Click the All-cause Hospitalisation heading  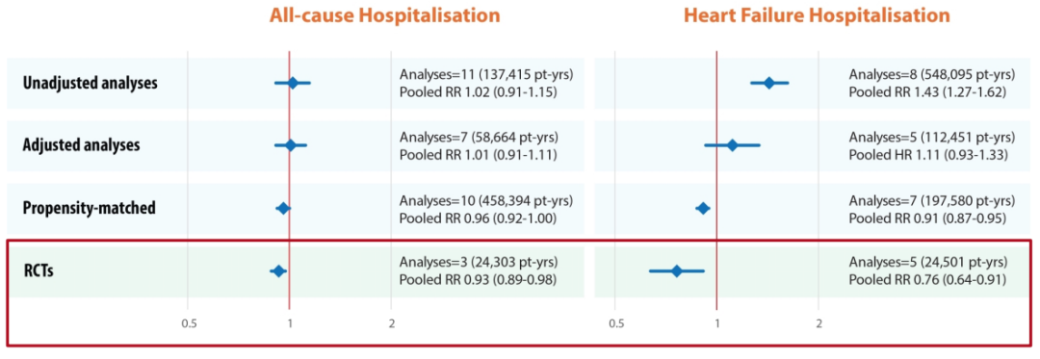[384, 16]
